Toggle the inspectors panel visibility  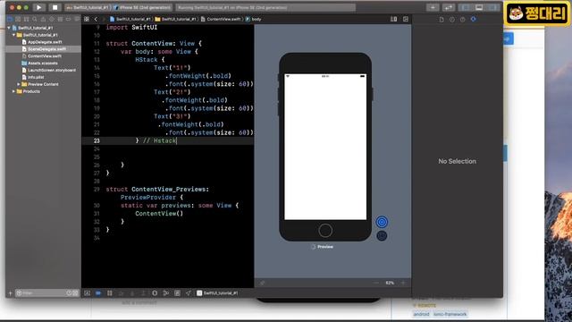[x=492, y=7]
